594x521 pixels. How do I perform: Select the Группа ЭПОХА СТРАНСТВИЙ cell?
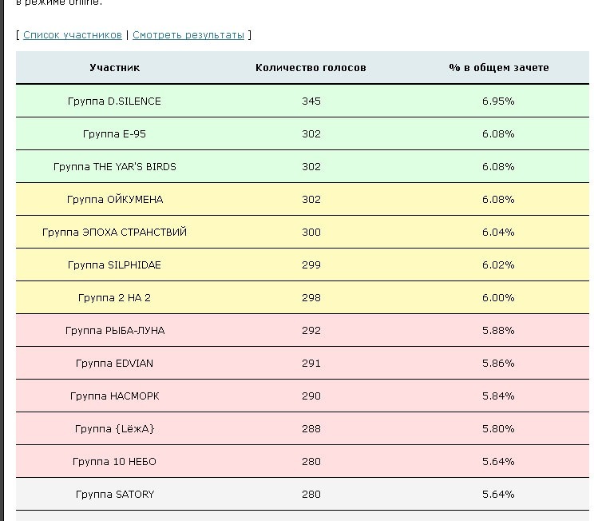[x=114, y=233]
